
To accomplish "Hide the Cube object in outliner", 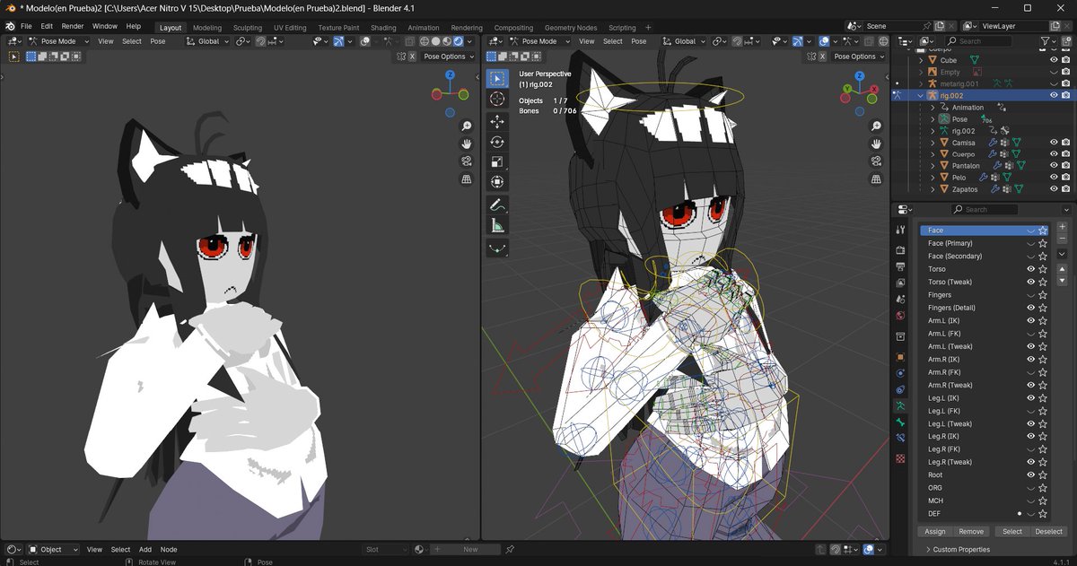I will (x=1054, y=60).
